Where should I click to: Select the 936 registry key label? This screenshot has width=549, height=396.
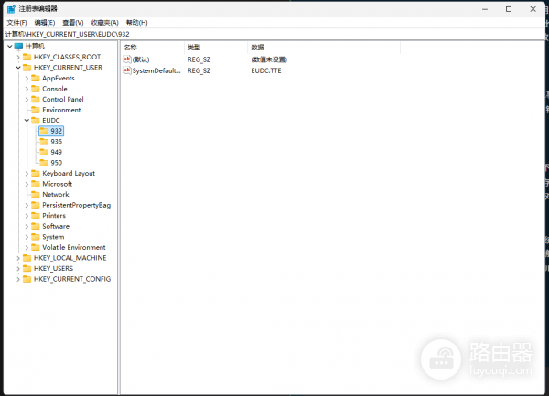[x=57, y=142]
